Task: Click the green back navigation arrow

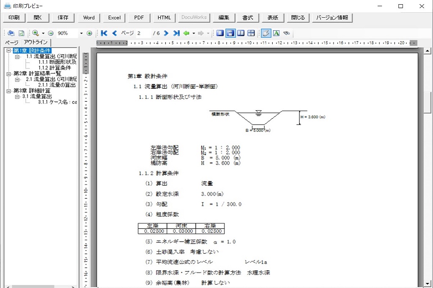Action: click(186, 33)
